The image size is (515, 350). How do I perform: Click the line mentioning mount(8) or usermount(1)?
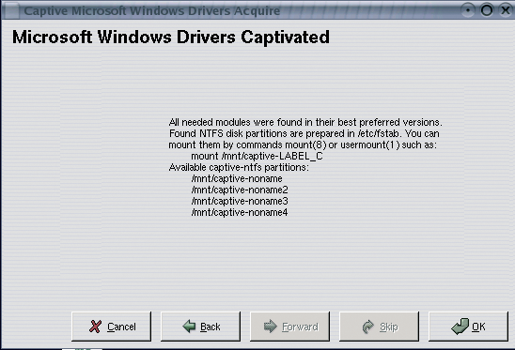click(303, 145)
